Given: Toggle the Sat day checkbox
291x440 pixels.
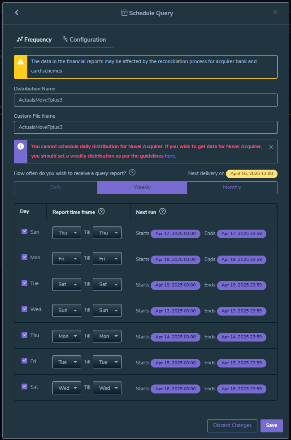Looking at the screenshot, I should tap(25, 386).
